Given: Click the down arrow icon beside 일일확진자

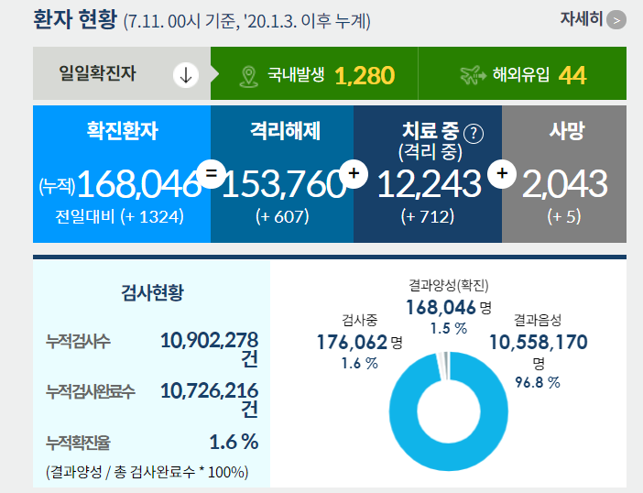Looking at the screenshot, I should pos(185,75).
